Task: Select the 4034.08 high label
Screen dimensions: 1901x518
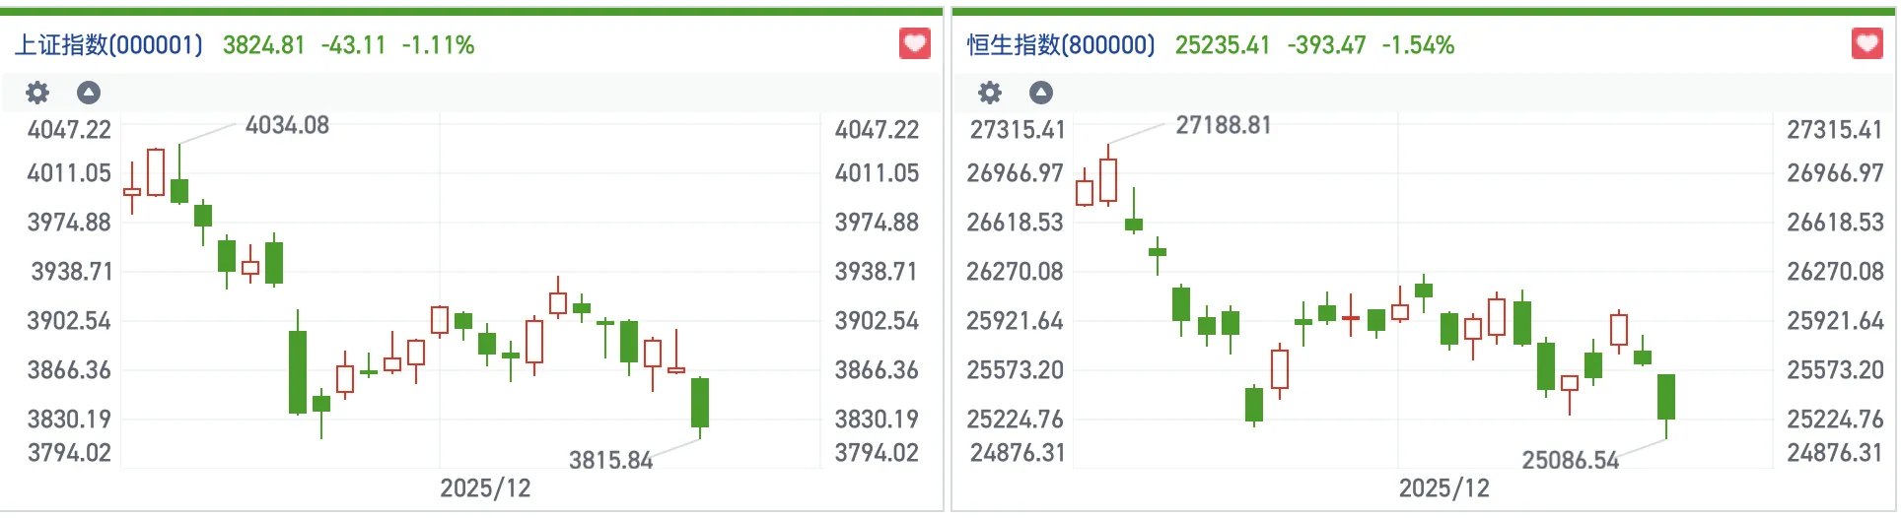Action: pyautogui.click(x=287, y=126)
